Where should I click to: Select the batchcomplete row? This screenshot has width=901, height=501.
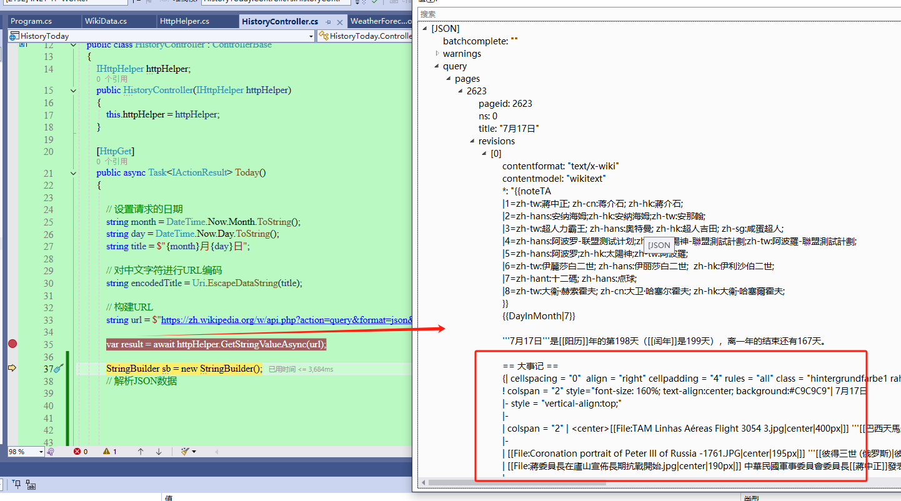click(x=480, y=41)
